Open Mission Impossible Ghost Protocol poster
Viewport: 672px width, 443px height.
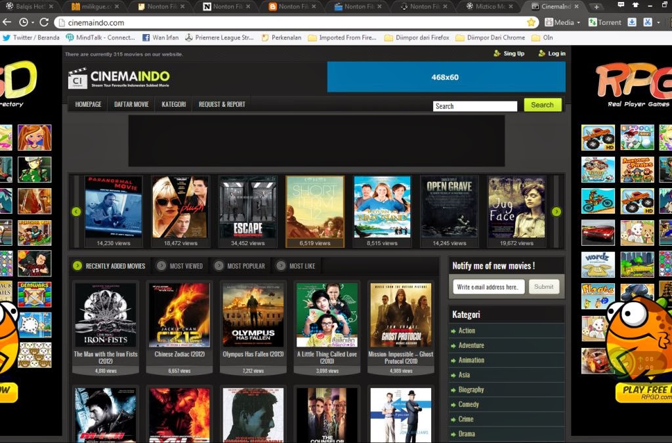(x=401, y=315)
